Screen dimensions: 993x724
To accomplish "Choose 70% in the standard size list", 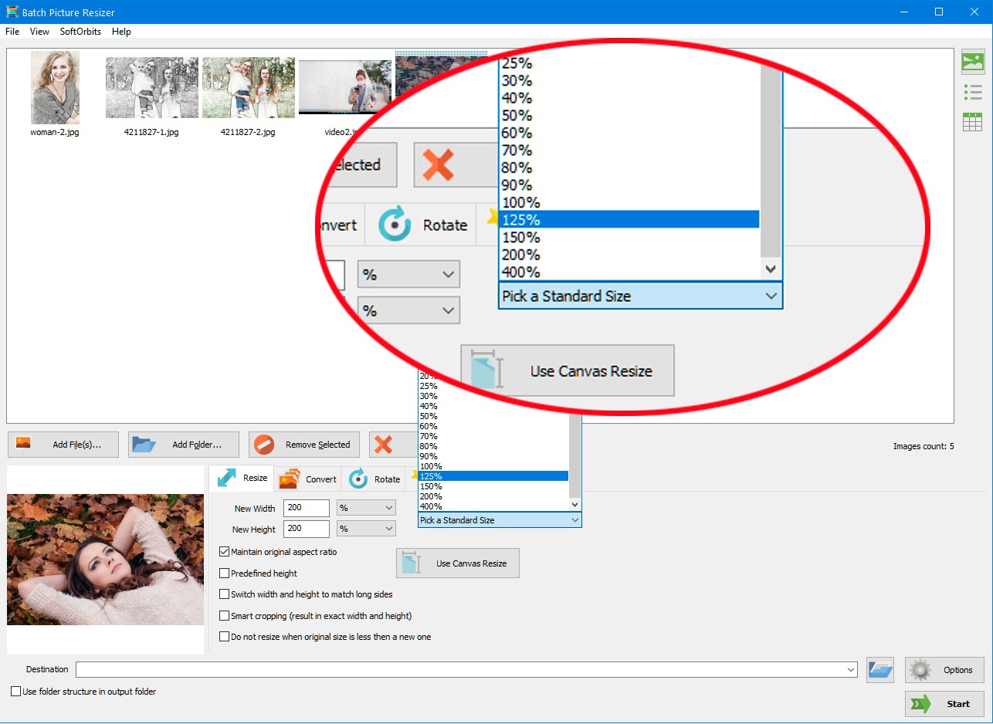I will pos(493,436).
